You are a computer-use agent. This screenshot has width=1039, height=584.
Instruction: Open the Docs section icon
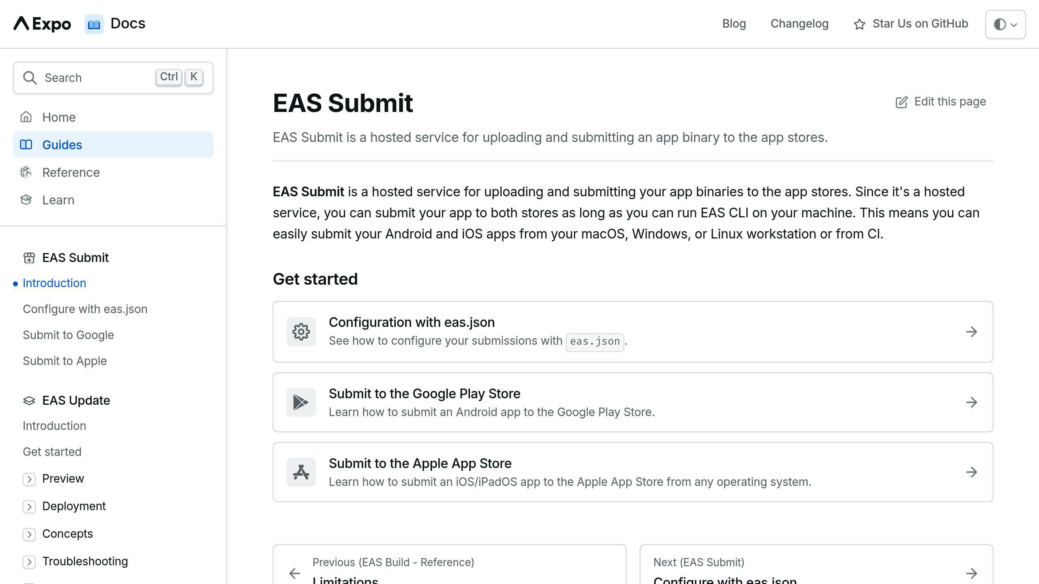point(93,24)
